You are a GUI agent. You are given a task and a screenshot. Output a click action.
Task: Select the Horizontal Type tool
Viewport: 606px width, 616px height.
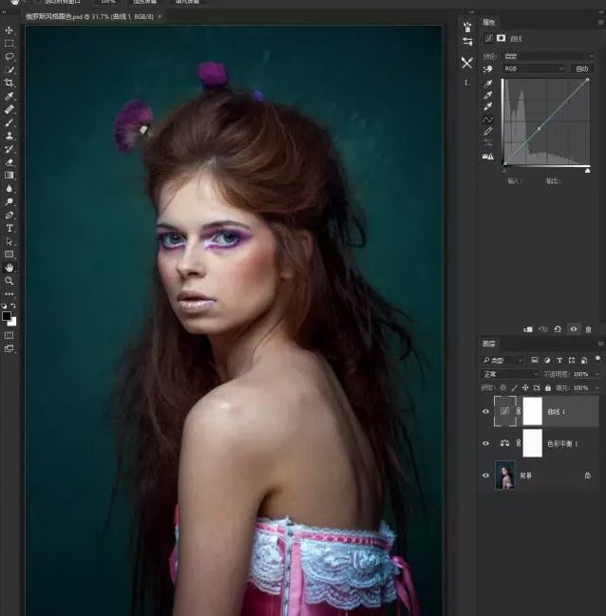pyautogui.click(x=9, y=229)
